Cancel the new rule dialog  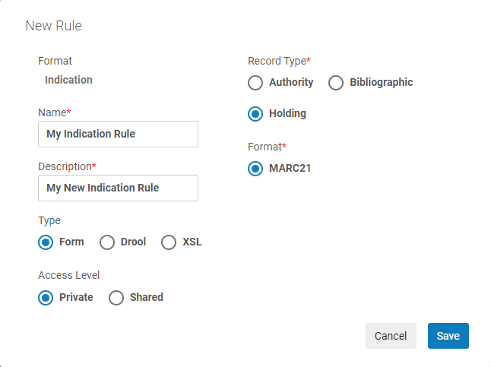click(x=391, y=336)
